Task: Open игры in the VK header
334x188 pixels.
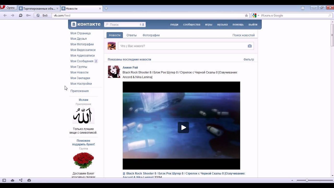Action: (208, 25)
